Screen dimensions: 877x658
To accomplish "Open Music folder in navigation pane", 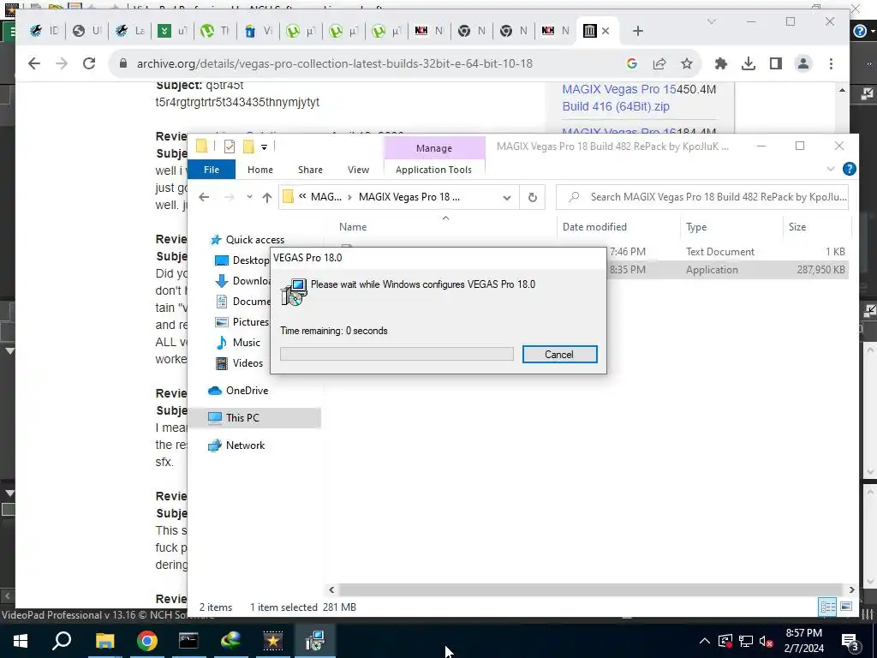I will (246, 343).
